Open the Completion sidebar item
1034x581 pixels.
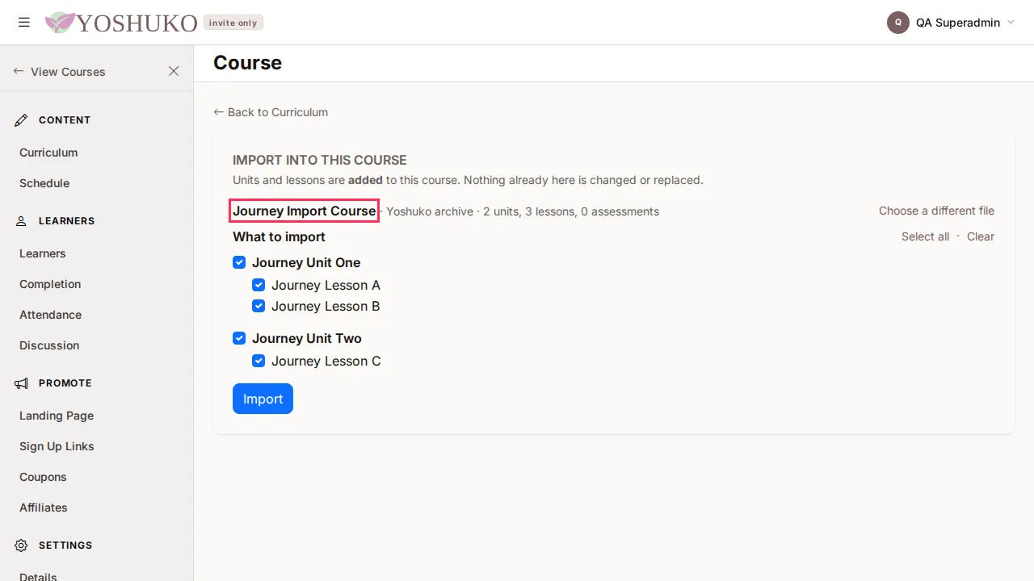pyautogui.click(x=50, y=284)
